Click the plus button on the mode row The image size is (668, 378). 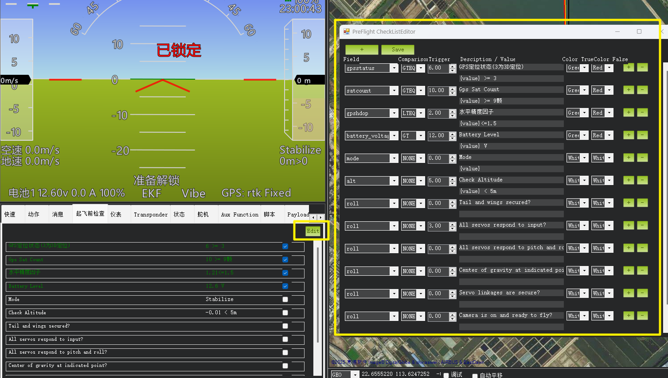629,158
